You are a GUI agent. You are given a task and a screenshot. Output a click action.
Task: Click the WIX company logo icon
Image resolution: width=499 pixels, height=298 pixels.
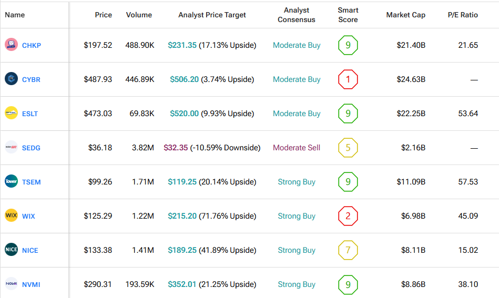[11, 216]
